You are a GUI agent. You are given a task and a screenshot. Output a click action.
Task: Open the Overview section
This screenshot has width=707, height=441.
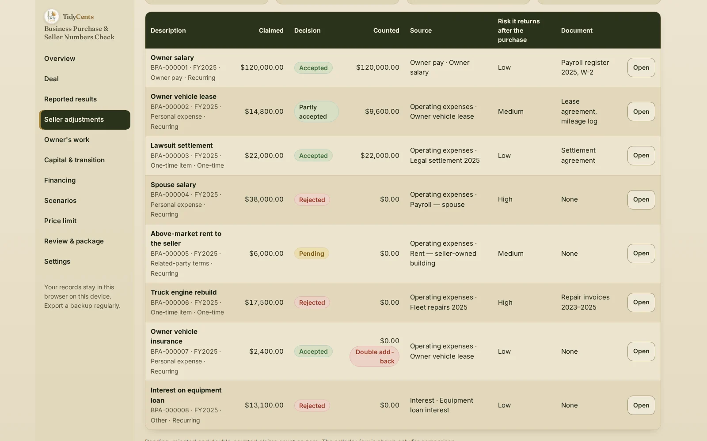84,59
